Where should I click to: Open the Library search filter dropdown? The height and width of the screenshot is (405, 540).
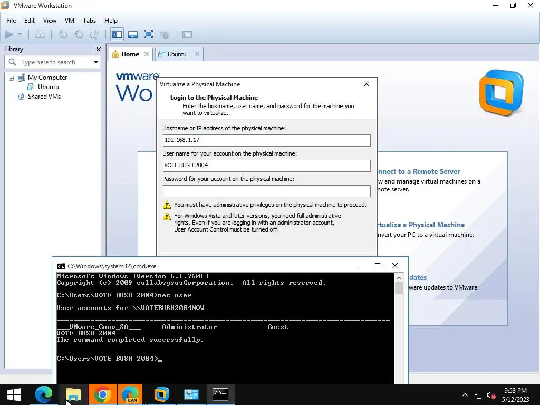coord(96,62)
